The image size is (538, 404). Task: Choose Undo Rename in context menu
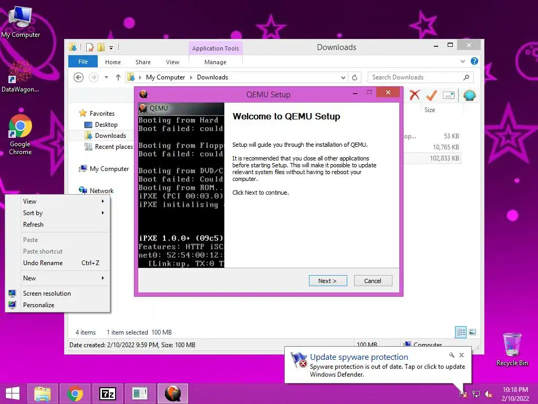[x=65, y=263]
